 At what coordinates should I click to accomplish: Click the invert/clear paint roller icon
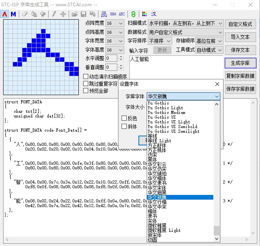click(x=43, y=14)
